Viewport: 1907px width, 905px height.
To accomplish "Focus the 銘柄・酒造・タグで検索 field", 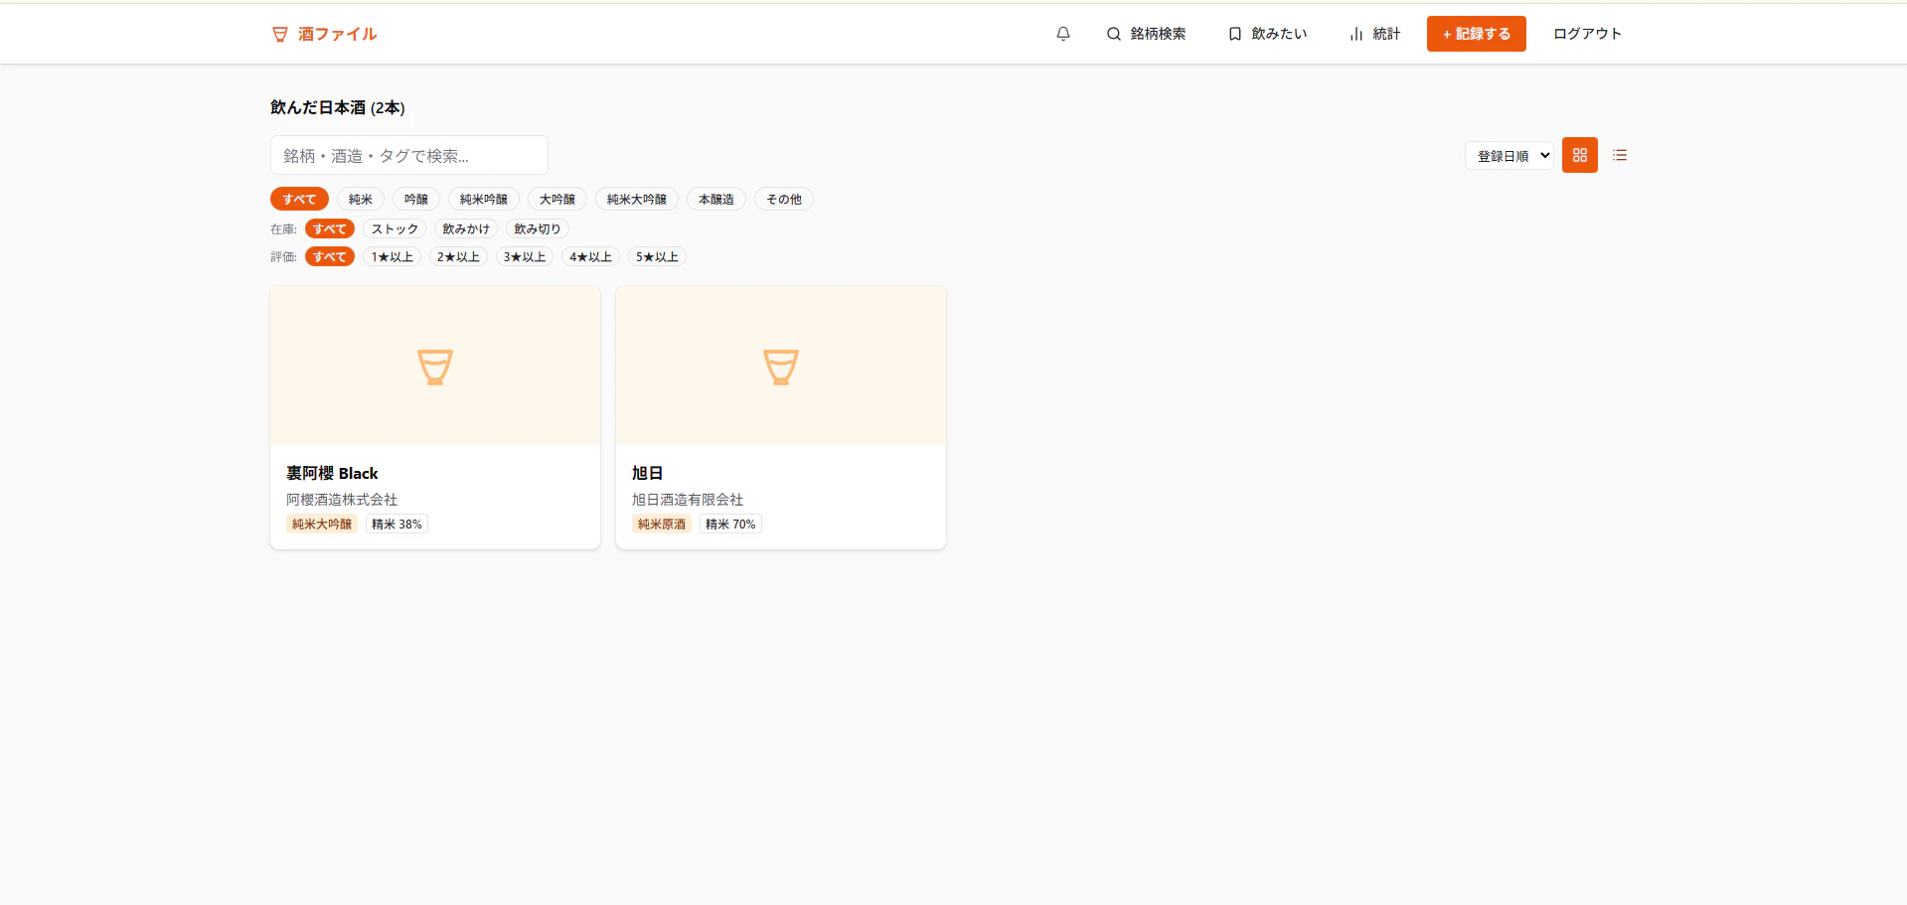I will (409, 155).
